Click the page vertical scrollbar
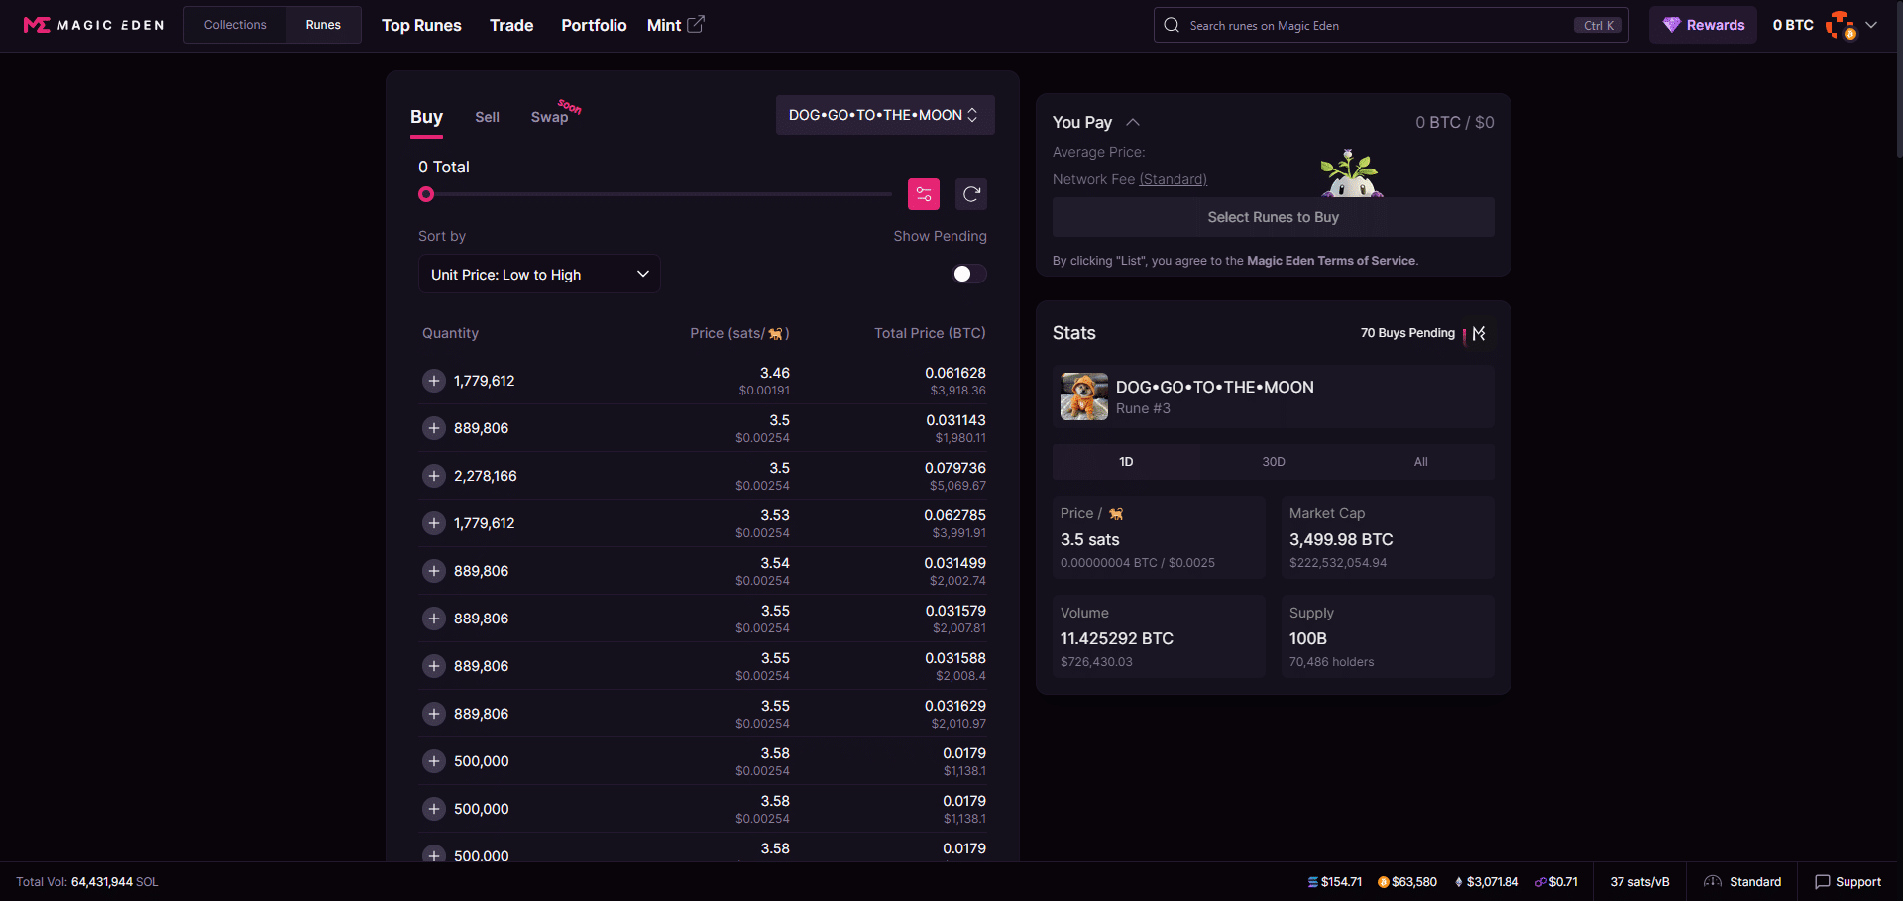Image resolution: width=1903 pixels, height=901 pixels. click(x=1898, y=79)
